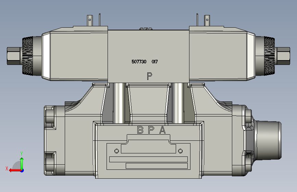
Task: Click the green Y axis arrow of the triad
Action: point(22,163)
